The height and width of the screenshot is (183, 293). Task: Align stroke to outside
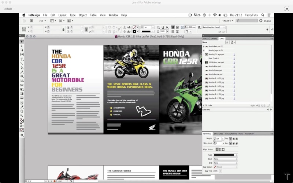(223, 149)
